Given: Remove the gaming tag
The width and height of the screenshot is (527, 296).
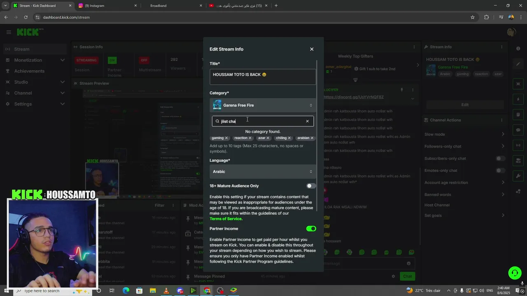Looking at the screenshot, I should point(226,138).
